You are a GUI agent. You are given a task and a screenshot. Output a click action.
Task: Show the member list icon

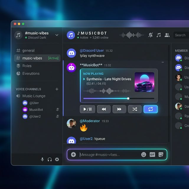[167, 35]
